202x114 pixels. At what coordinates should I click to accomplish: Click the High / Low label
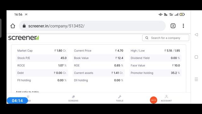click(138, 51)
